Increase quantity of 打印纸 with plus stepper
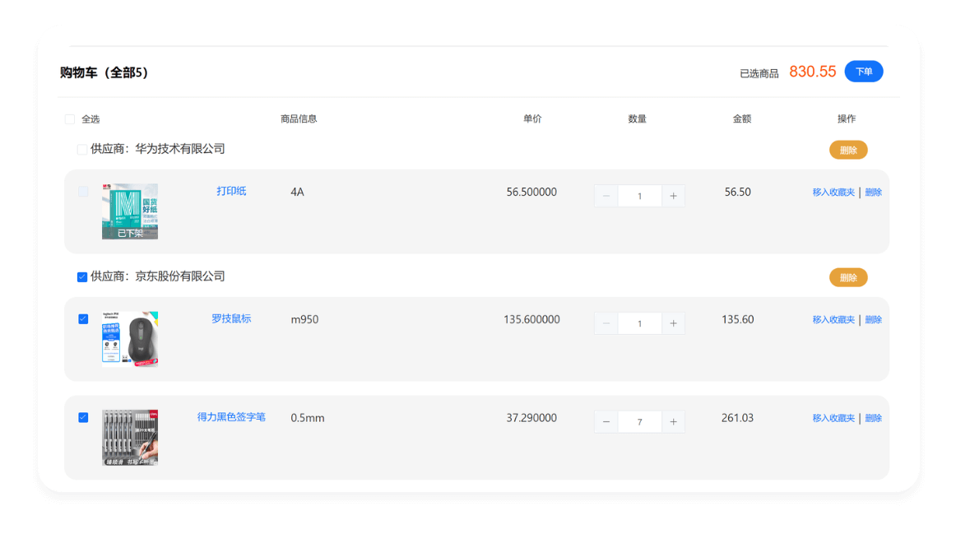This screenshot has width=956, height=548. click(673, 195)
